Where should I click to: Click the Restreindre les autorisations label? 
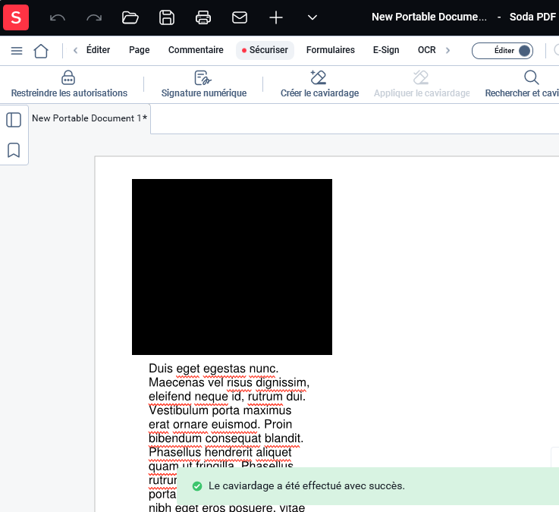[69, 93]
